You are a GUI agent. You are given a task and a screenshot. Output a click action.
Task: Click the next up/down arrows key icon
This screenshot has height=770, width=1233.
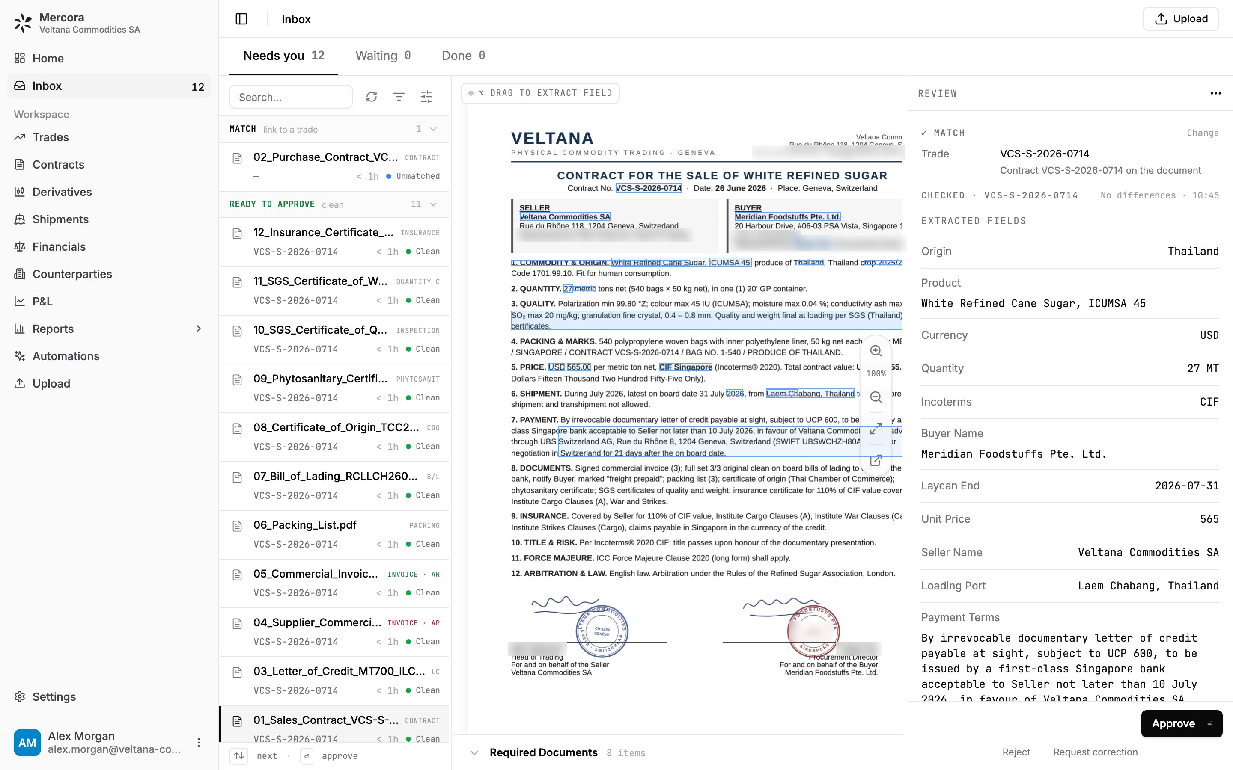coord(239,756)
